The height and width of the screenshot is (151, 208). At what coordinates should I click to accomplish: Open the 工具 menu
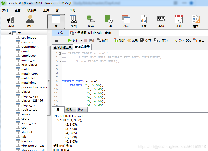coord(46,10)
